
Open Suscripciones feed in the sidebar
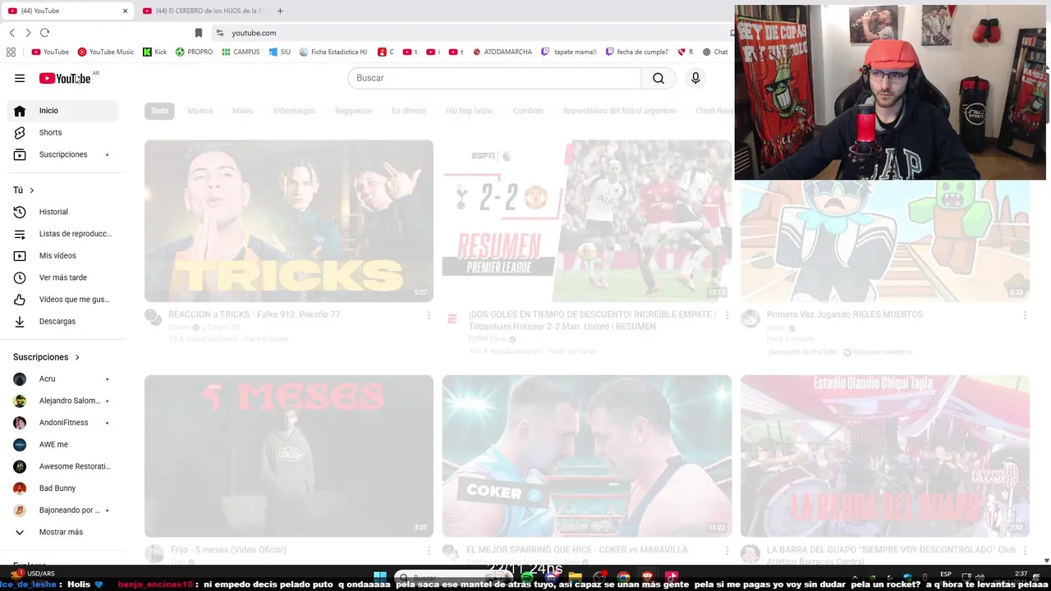pos(62,154)
